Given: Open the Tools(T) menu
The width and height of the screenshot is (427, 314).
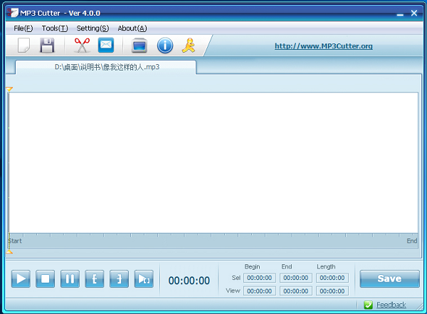Looking at the screenshot, I should (55, 28).
